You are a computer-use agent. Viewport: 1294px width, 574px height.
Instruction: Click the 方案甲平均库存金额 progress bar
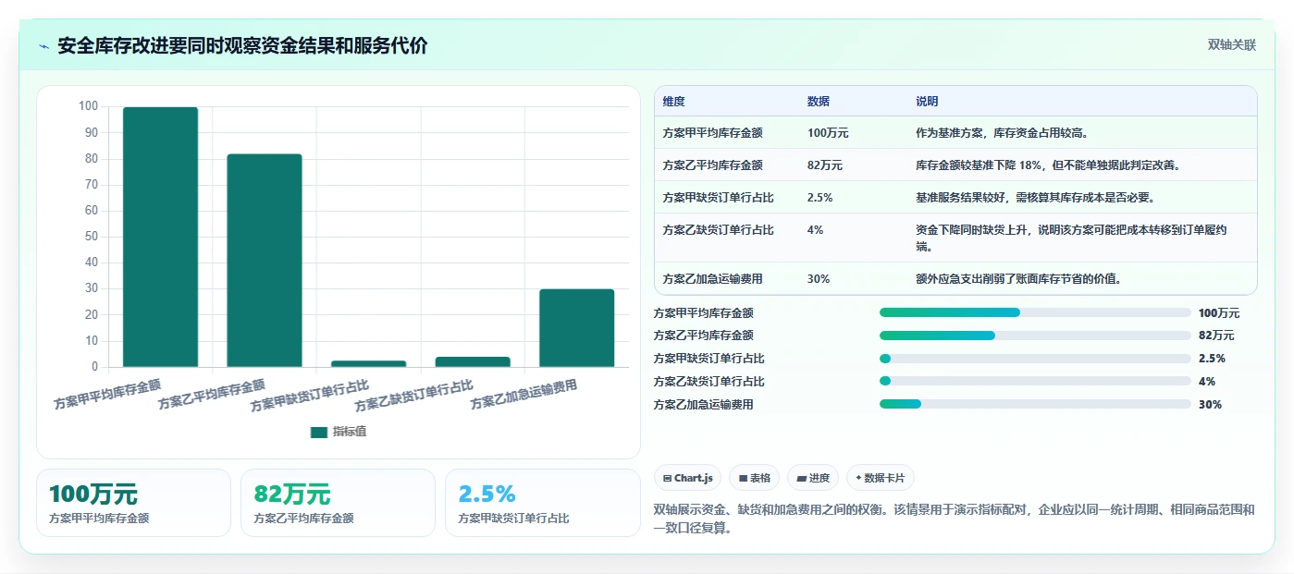(1035, 312)
